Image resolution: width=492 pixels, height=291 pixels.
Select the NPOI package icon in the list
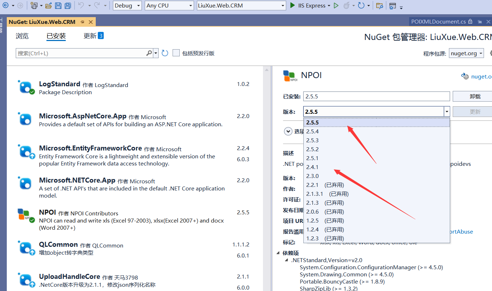26,215
